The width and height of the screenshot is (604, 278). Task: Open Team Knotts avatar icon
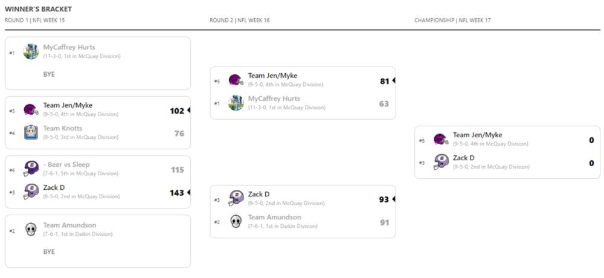[31, 132]
